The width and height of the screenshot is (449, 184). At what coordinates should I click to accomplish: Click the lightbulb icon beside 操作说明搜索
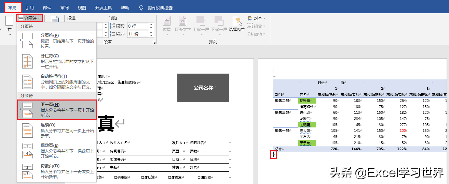(141, 8)
